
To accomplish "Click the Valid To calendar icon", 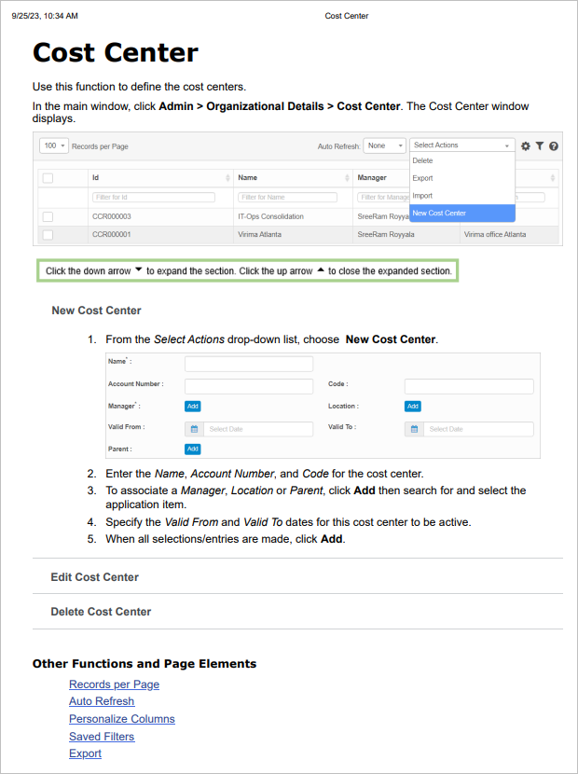I will tap(414, 429).
